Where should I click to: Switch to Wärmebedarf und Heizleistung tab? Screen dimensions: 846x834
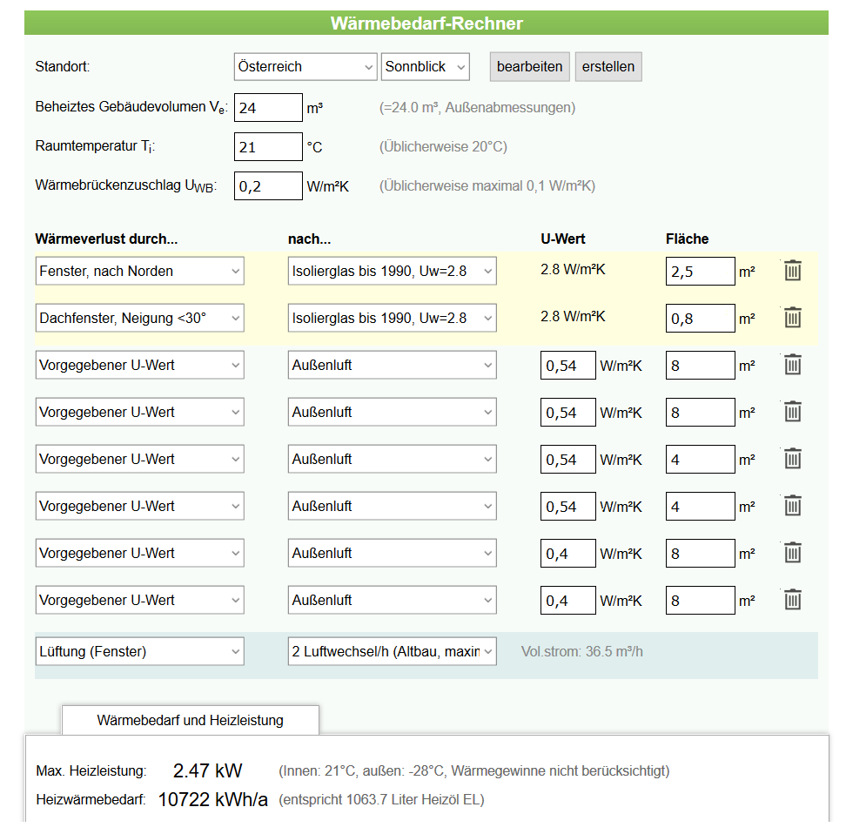pos(191,720)
